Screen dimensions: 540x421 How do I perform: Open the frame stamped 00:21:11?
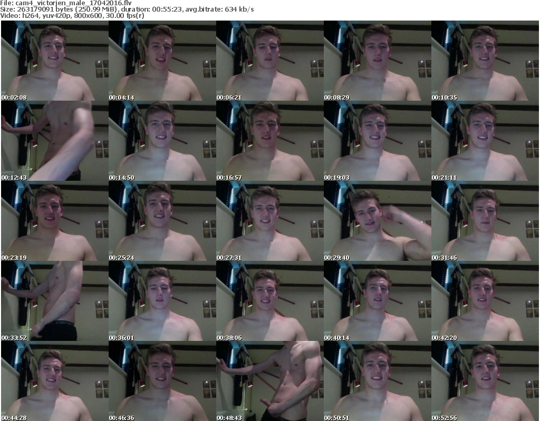[485, 141]
